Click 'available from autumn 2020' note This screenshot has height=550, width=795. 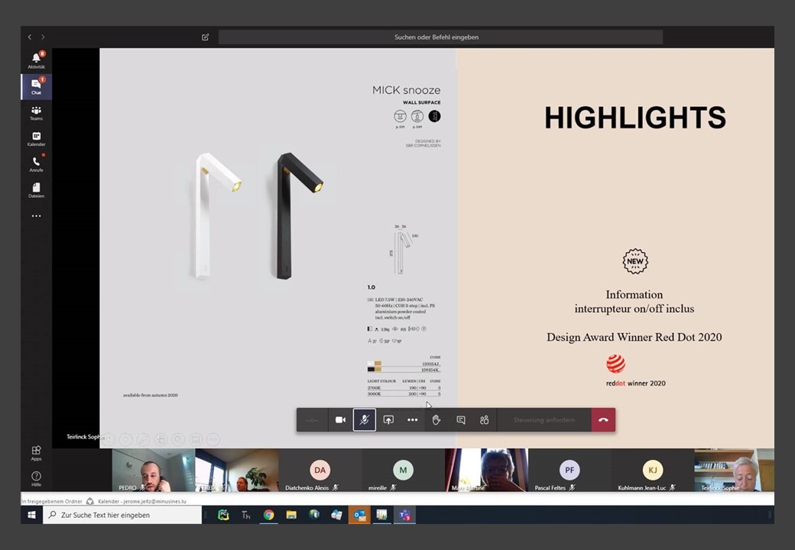click(x=150, y=395)
